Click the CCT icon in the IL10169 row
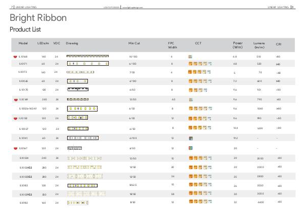This screenshot has height=222, width=305. (190, 99)
